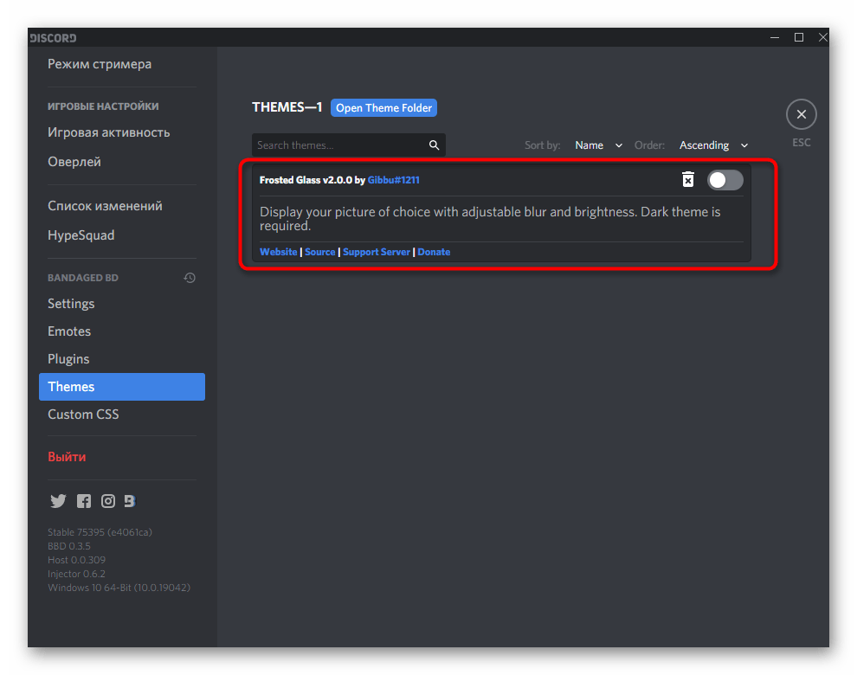Maximize the Discord window
Viewport: 857px width, 675px height.
point(798,37)
